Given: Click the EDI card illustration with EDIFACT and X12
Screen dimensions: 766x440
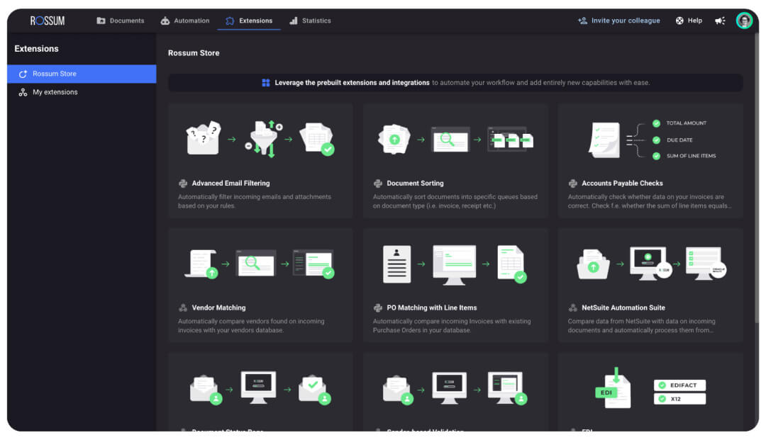Looking at the screenshot, I should 650,389.
